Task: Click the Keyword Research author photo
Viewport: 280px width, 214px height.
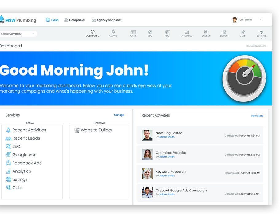Action: [x=147, y=174]
